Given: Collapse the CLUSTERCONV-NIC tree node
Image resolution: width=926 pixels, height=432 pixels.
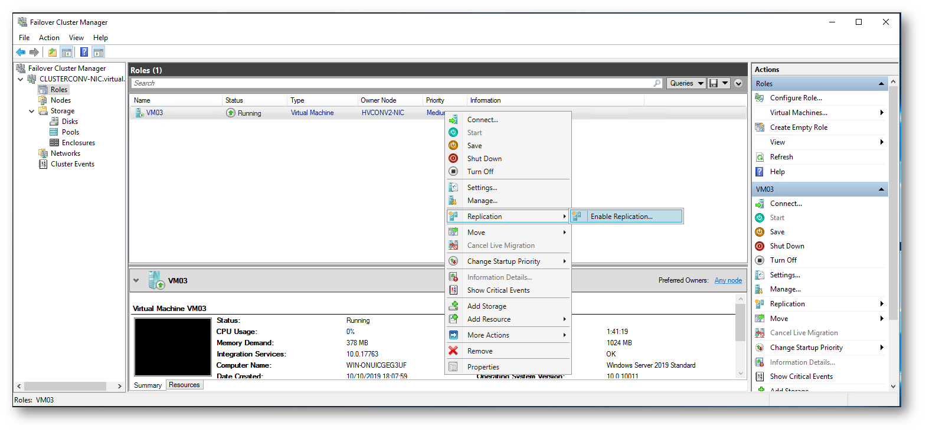Looking at the screenshot, I should (21, 79).
